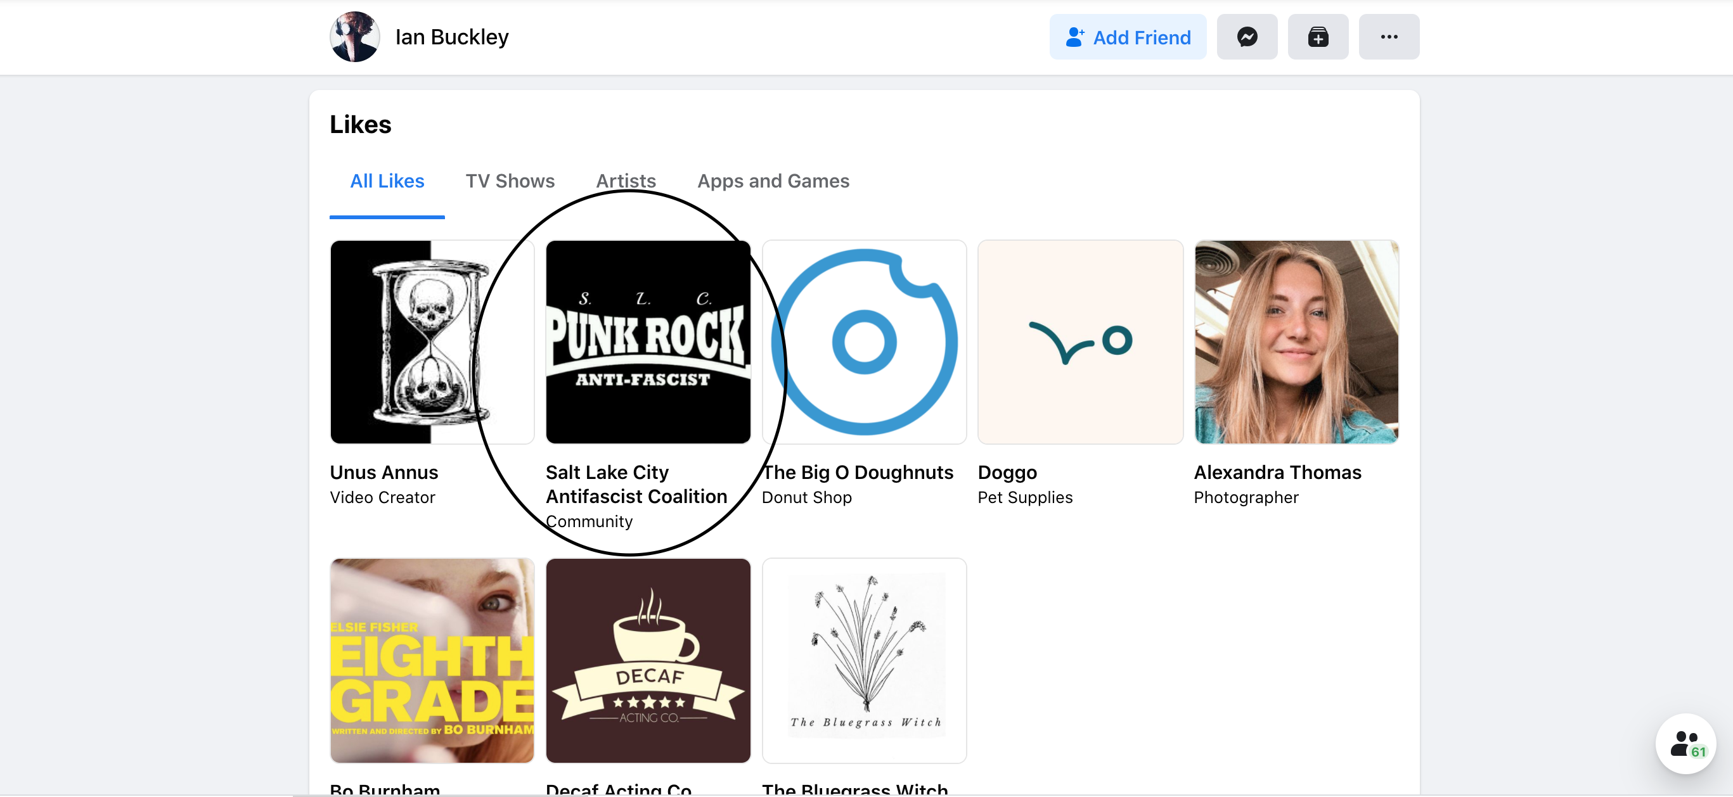The width and height of the screenshot is (1733, 797).
Task: Click the Add Friend button
Action: [1128, 37]
